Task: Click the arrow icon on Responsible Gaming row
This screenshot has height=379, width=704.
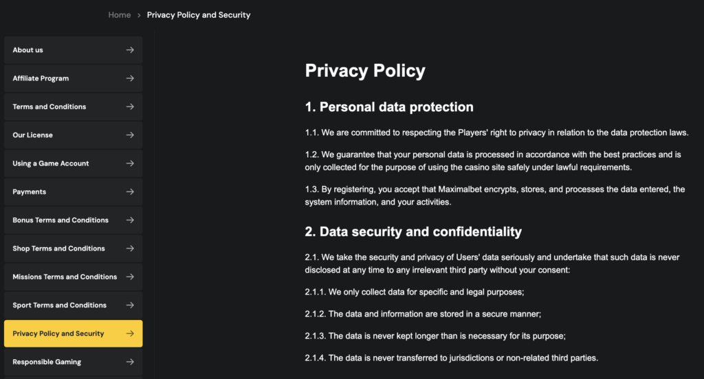Action: (x=130, y=362)
